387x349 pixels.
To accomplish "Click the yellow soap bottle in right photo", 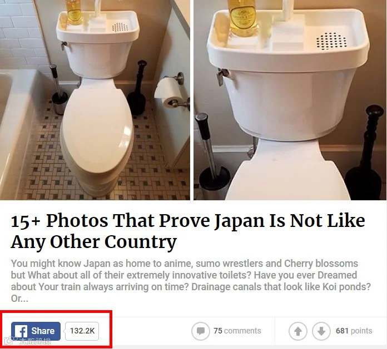I will pos(242,18).
